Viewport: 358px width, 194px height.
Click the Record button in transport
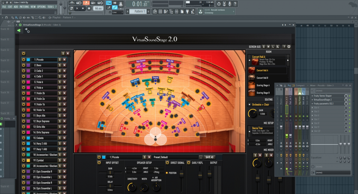(x=89, y=9)
